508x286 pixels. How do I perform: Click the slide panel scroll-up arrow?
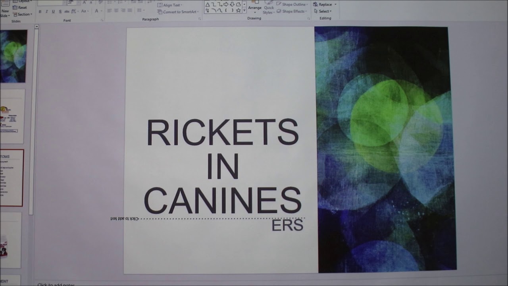(x=37, y=27)
